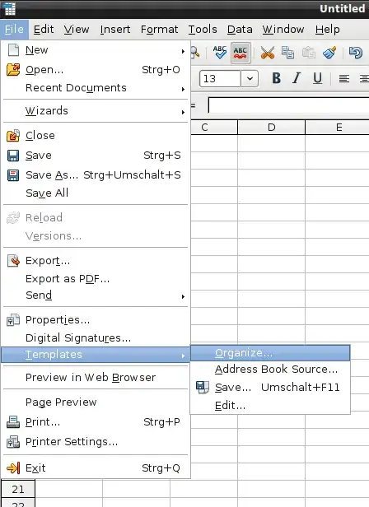Open the View menu
The width and height of the screenshot is (369, 507).
tap(77, 30)
